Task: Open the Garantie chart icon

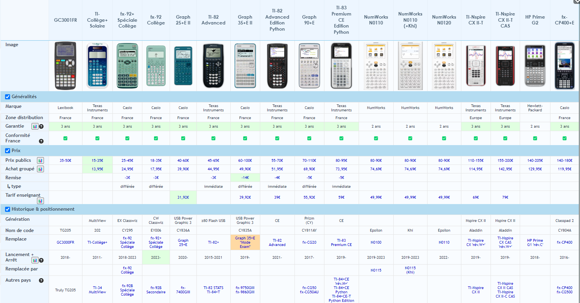Action: tap(35, 126)
